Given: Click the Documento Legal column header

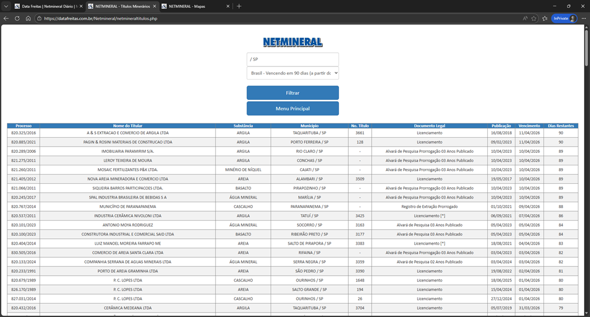Looking at the screenshot, I should 429,126.
